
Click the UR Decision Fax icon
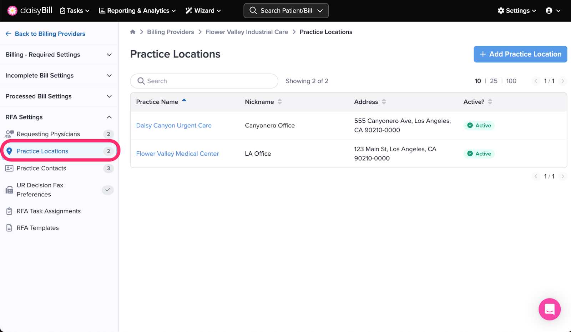click(x=9, y=190)
